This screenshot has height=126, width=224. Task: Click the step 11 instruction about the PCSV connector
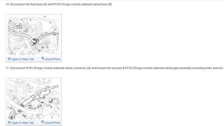[114, 68]
